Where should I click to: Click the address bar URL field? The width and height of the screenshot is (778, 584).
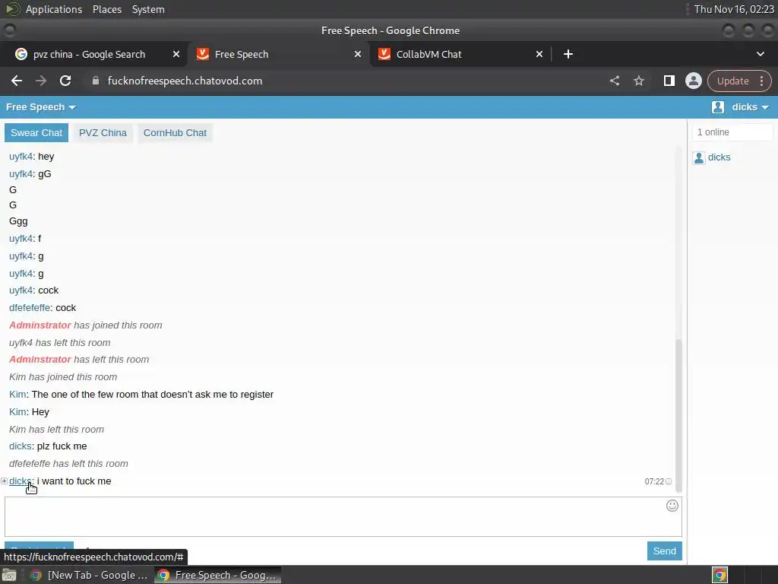point(185,81)
